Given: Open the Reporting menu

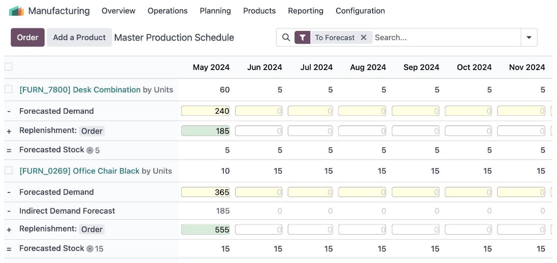Looking at the screenshot, I should click(x=306, y=11).
